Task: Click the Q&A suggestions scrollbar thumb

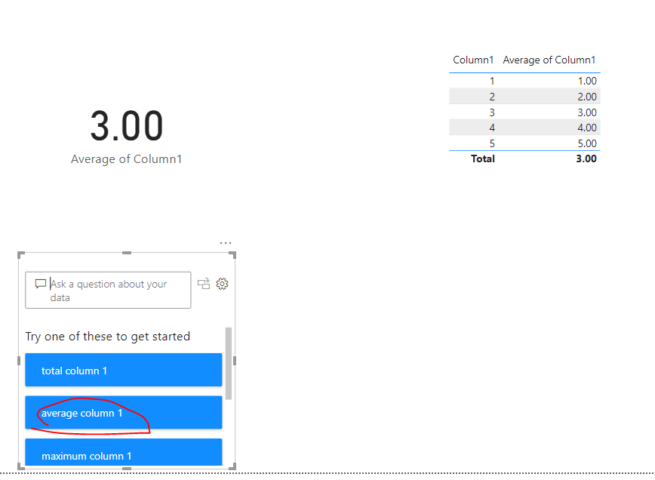Action: coord(229,364)
